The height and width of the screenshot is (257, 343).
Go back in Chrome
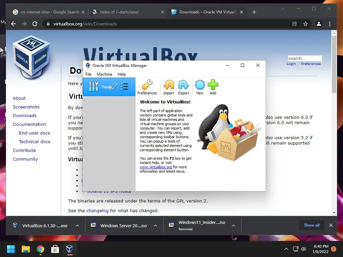pyautogui.click(x=13, y=24)
